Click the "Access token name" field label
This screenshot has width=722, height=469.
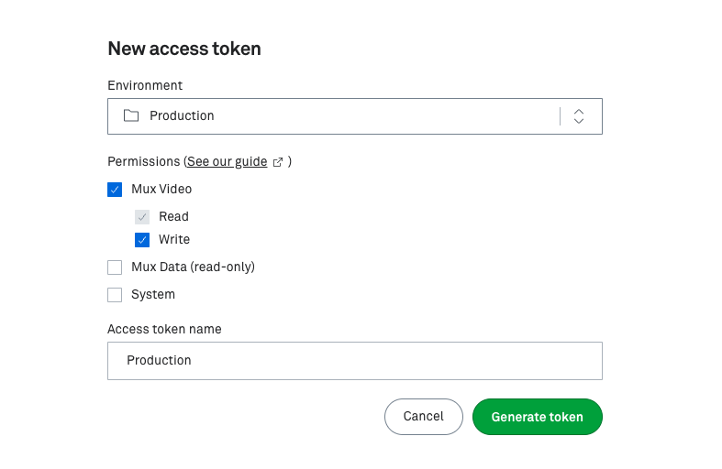(x=164, y=329)
